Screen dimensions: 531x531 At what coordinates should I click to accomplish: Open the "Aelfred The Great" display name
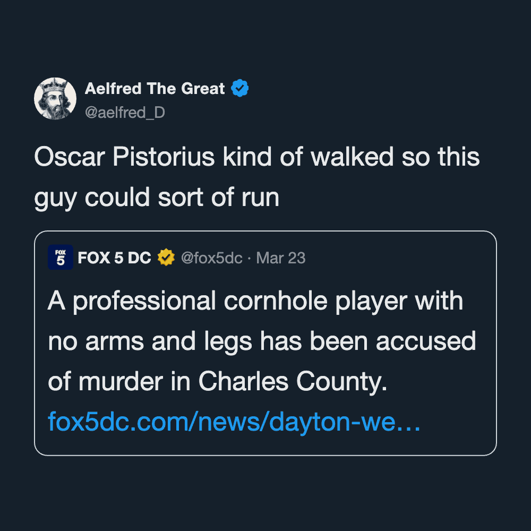pyautogui.click(x=155, y=88)
